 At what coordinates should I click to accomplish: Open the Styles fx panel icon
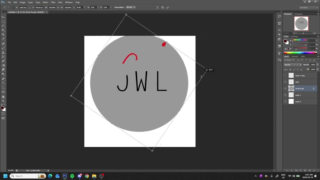click(x=279, y=46)
